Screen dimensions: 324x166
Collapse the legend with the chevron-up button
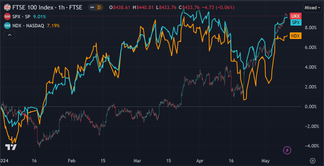[x=9, y=35]
